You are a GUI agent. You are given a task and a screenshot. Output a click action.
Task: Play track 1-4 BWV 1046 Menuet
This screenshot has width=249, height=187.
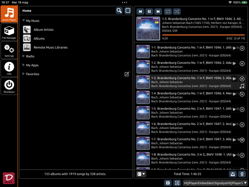click(x=234, y=94)
